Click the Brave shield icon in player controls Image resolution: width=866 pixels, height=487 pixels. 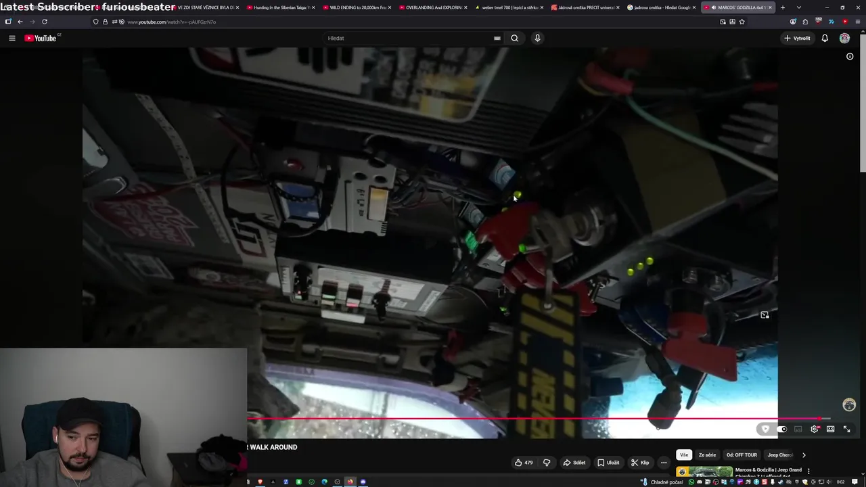tap(765, 429)
